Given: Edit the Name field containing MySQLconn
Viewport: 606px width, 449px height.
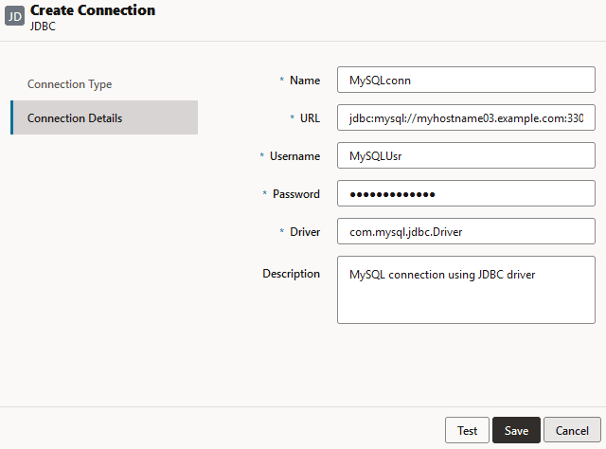Looking at the screenshot, I should click(x=466, y=80).
